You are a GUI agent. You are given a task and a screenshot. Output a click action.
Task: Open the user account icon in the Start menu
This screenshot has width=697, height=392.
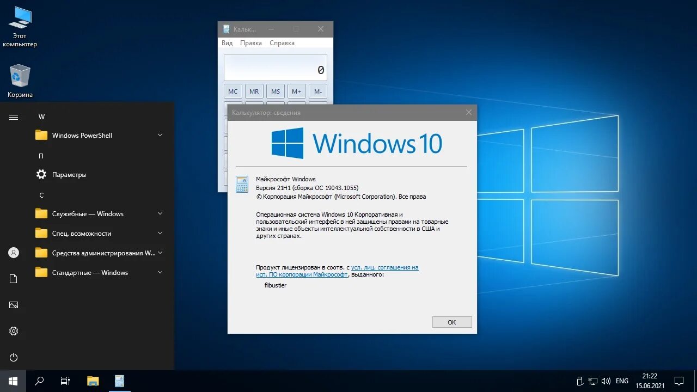[14, 253]
